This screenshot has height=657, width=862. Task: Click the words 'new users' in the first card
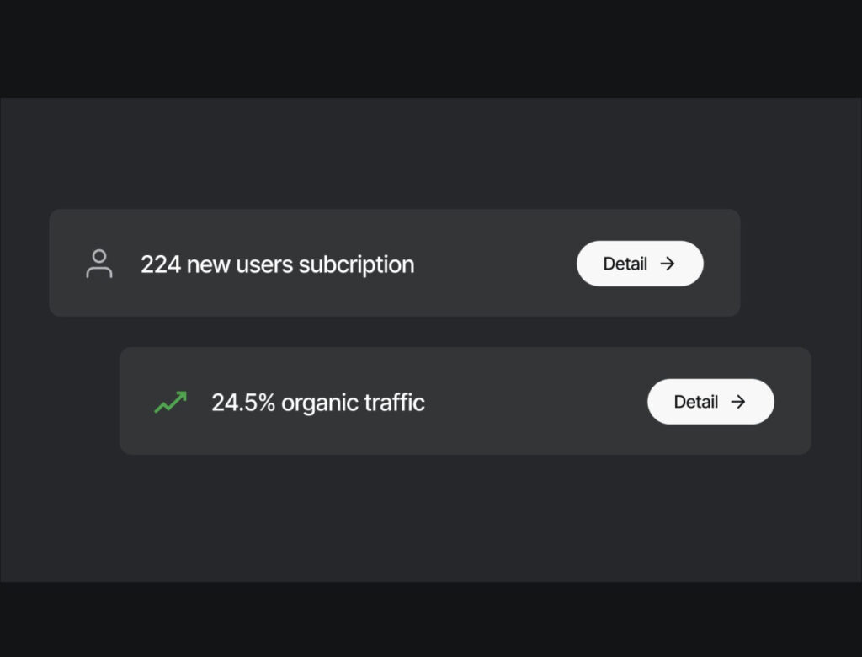(239, 264)
